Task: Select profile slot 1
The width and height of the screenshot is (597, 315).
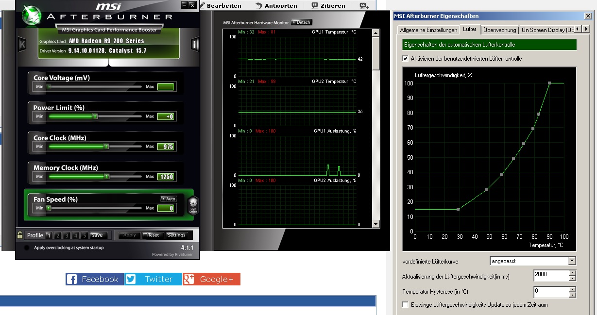Action: (x=49, y=235)
